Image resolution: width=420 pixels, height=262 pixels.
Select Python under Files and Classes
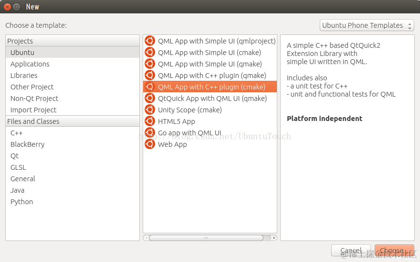tap(73, 202)
